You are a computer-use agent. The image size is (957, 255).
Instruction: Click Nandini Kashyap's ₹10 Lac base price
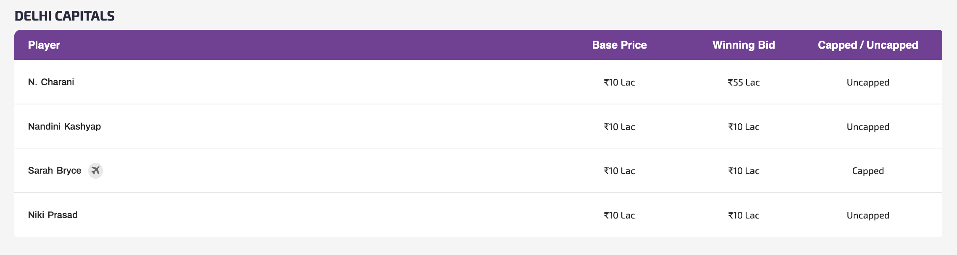(619, 127)
